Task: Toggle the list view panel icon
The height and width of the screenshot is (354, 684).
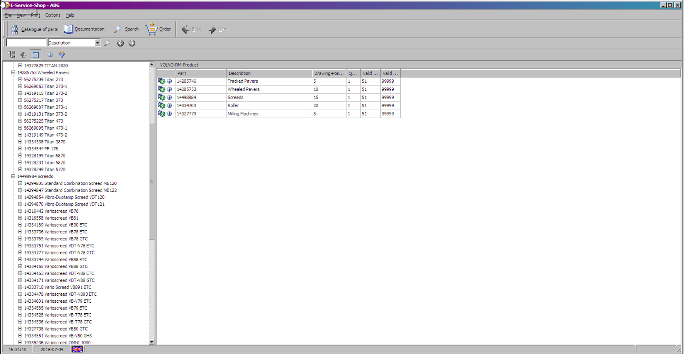Action: pyautogui.click(x=36, y=55)
